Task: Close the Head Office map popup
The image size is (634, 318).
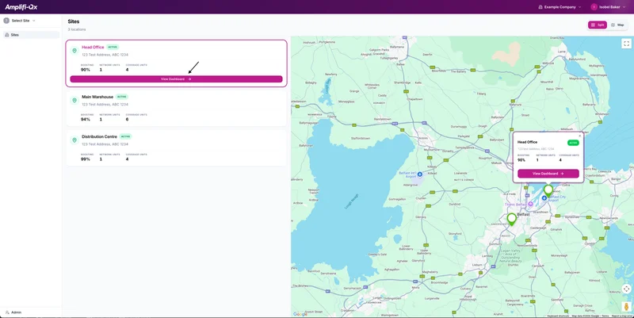Action: click(x=579, y=136)
